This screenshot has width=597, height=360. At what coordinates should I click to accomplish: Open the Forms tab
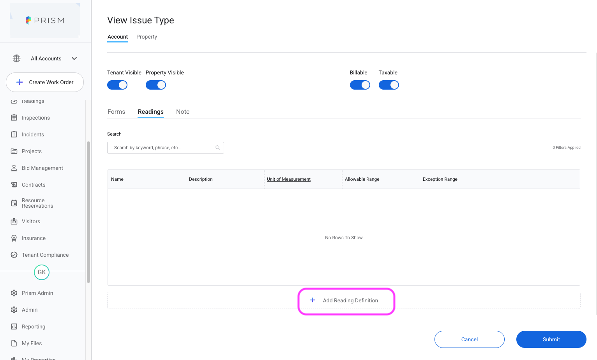[116, 112]
